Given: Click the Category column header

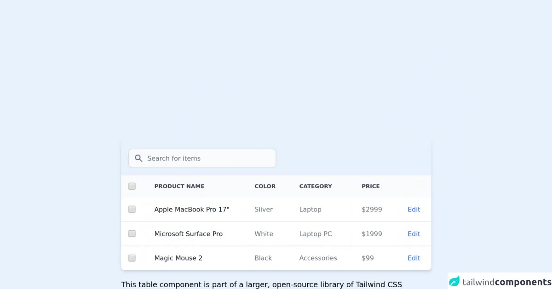Looking at the screenshot, I should [x=316, y=186].
